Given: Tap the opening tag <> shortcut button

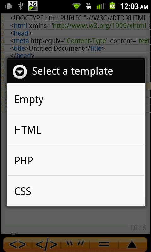Looking at the screenshot, I should click(x=18, y=244).
